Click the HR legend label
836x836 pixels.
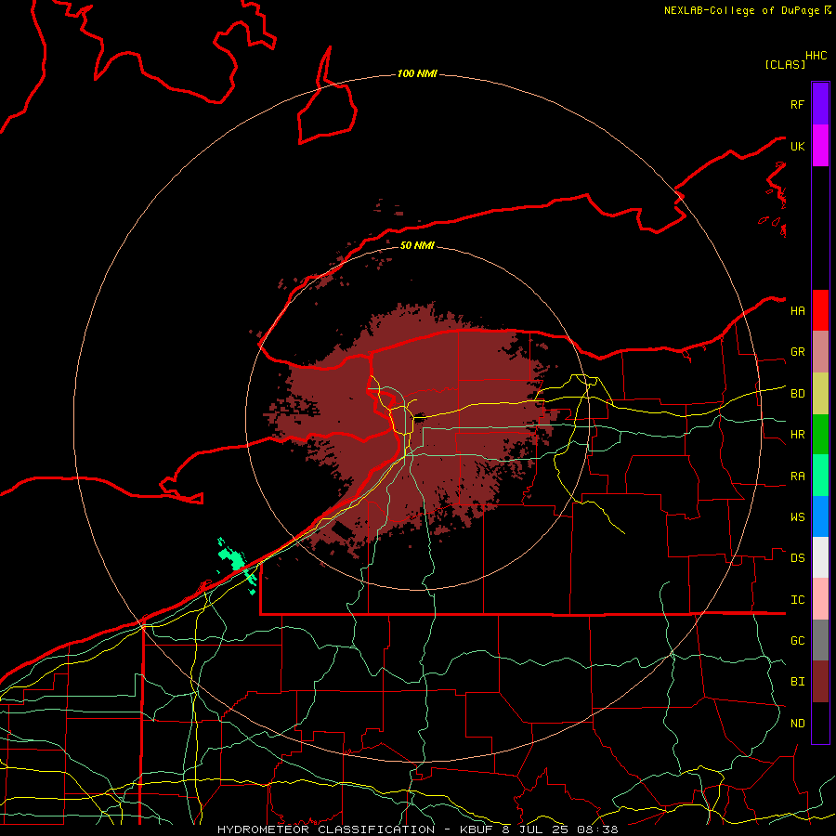click(797, 435)
